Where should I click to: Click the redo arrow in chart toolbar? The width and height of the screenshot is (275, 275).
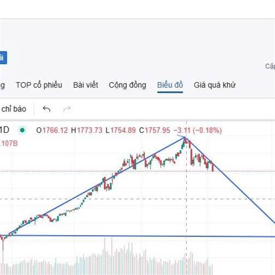click(67, 109)
